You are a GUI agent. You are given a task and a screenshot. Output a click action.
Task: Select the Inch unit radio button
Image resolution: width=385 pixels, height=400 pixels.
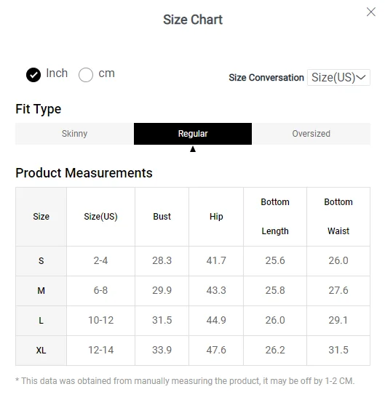(33, 75)
